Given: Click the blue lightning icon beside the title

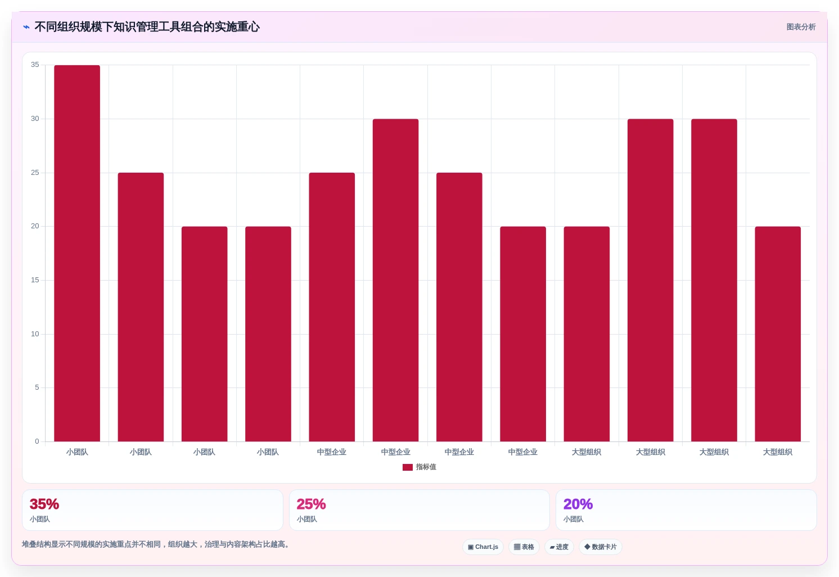Looking at the screenshot, I should pyautogui.click(x=26, y=27).
